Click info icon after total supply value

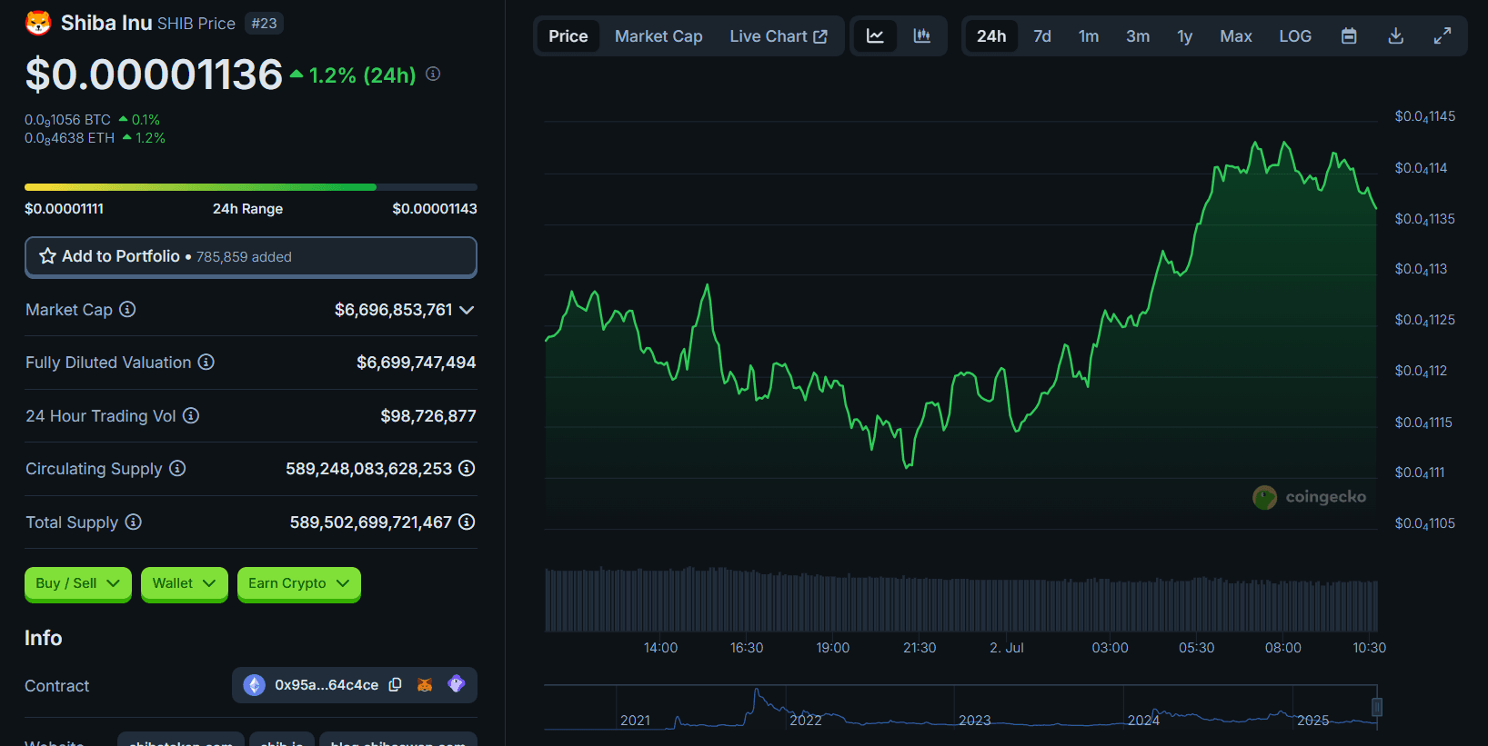467,522
